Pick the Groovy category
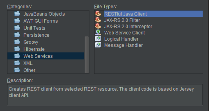Screen dimensions: 209x111 tap(31, 42)
